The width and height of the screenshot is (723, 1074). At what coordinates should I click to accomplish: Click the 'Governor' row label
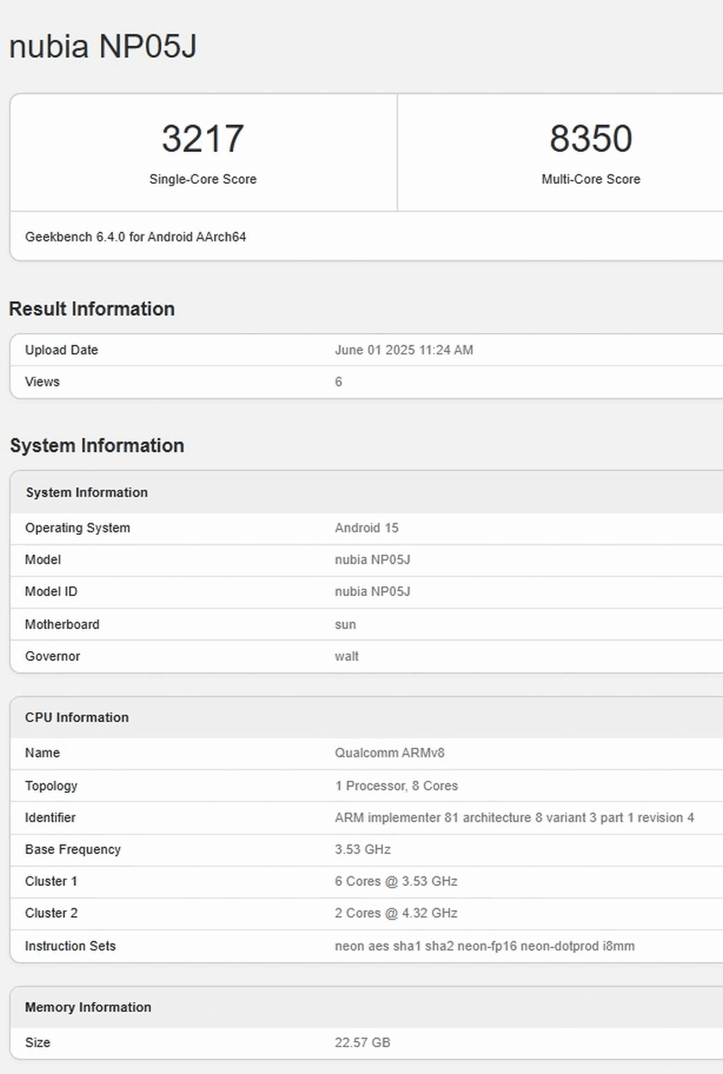click(53, 656)
